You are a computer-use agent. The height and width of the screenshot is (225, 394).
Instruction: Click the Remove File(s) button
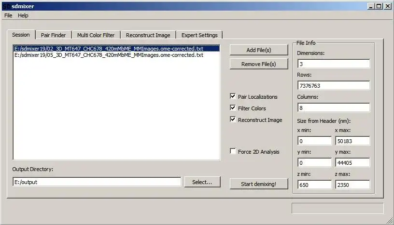pos(259,64)
